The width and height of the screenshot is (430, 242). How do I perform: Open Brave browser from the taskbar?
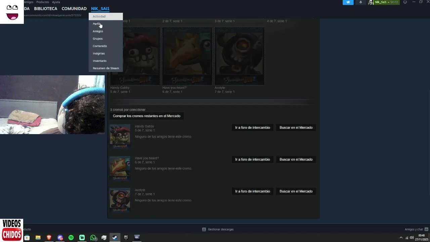point(49,238)
